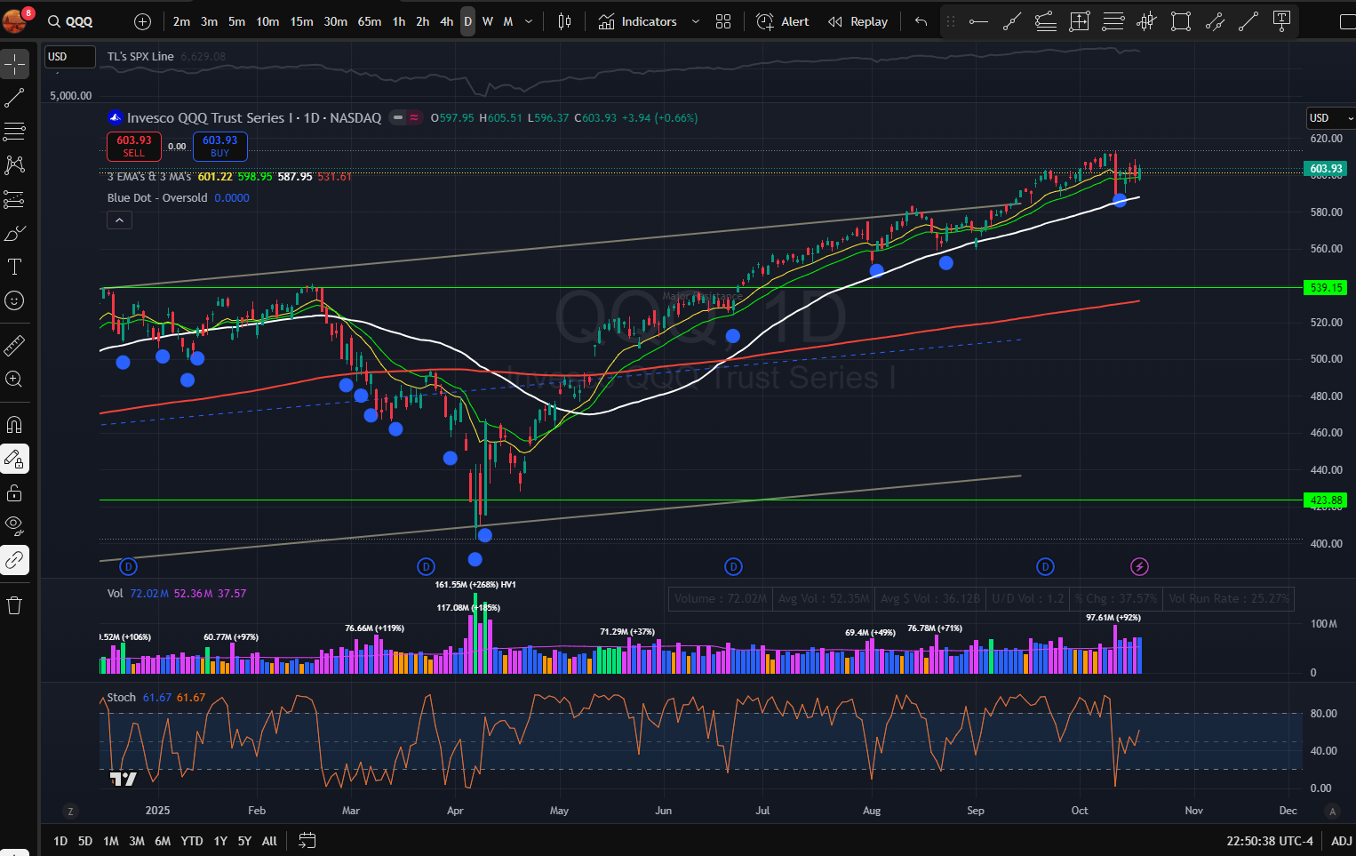Screen dimensions: 1356x856
Task: Start bar Replay mode
Action: coord(857,21)
